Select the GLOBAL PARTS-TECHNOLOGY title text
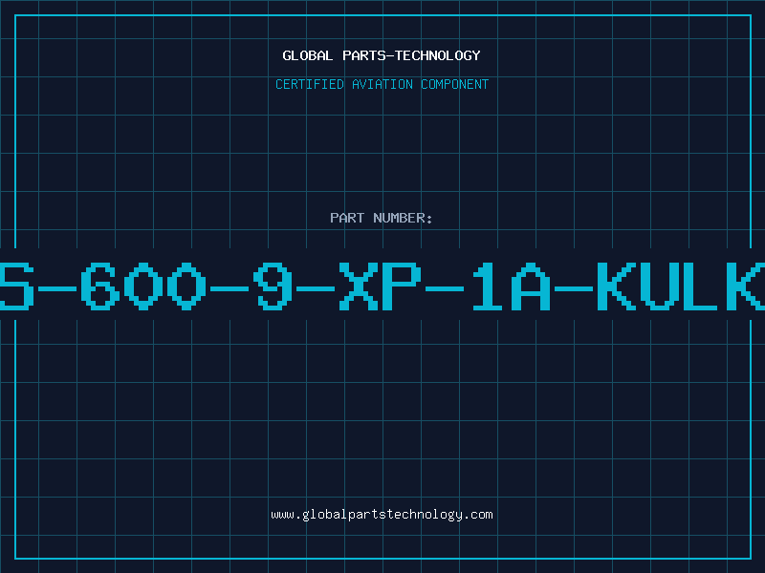765x573 pixels. 382,55
